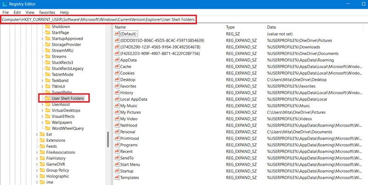Expand the FileAssociations key arrow

pos(37,152)
